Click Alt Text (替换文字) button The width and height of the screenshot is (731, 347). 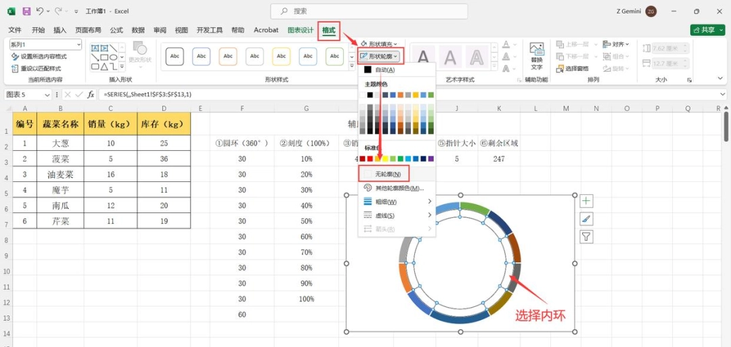click(x=537, y=56)
